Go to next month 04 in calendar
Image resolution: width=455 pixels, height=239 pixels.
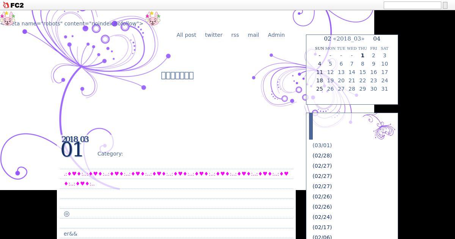pyautogui.click(x=377, y=39)
